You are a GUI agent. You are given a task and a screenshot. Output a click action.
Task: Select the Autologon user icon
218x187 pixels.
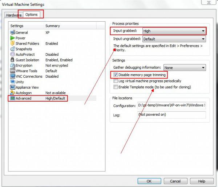tap(12, 93)
